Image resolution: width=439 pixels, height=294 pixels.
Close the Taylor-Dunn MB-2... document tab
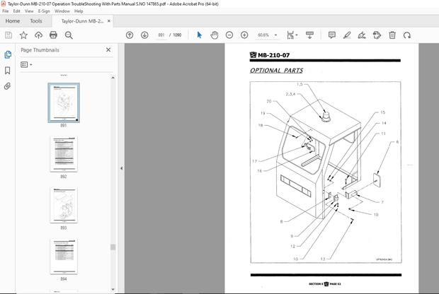(109, 21)
